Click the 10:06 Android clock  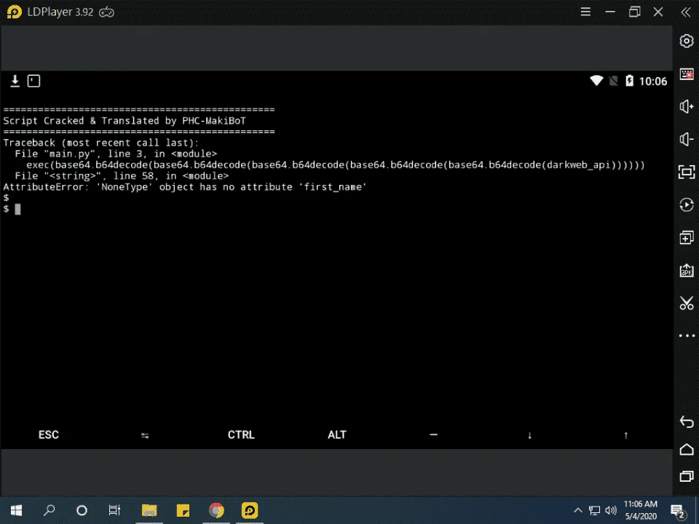click(x=653, y=81)
